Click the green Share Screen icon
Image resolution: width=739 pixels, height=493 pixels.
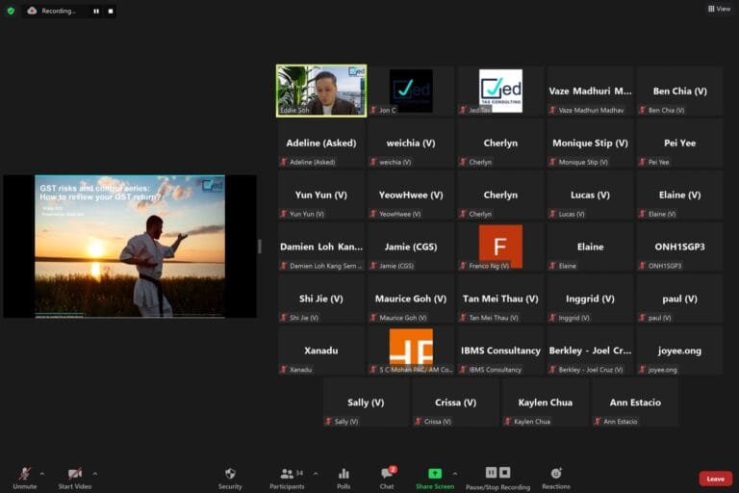[x=435, y=474]
